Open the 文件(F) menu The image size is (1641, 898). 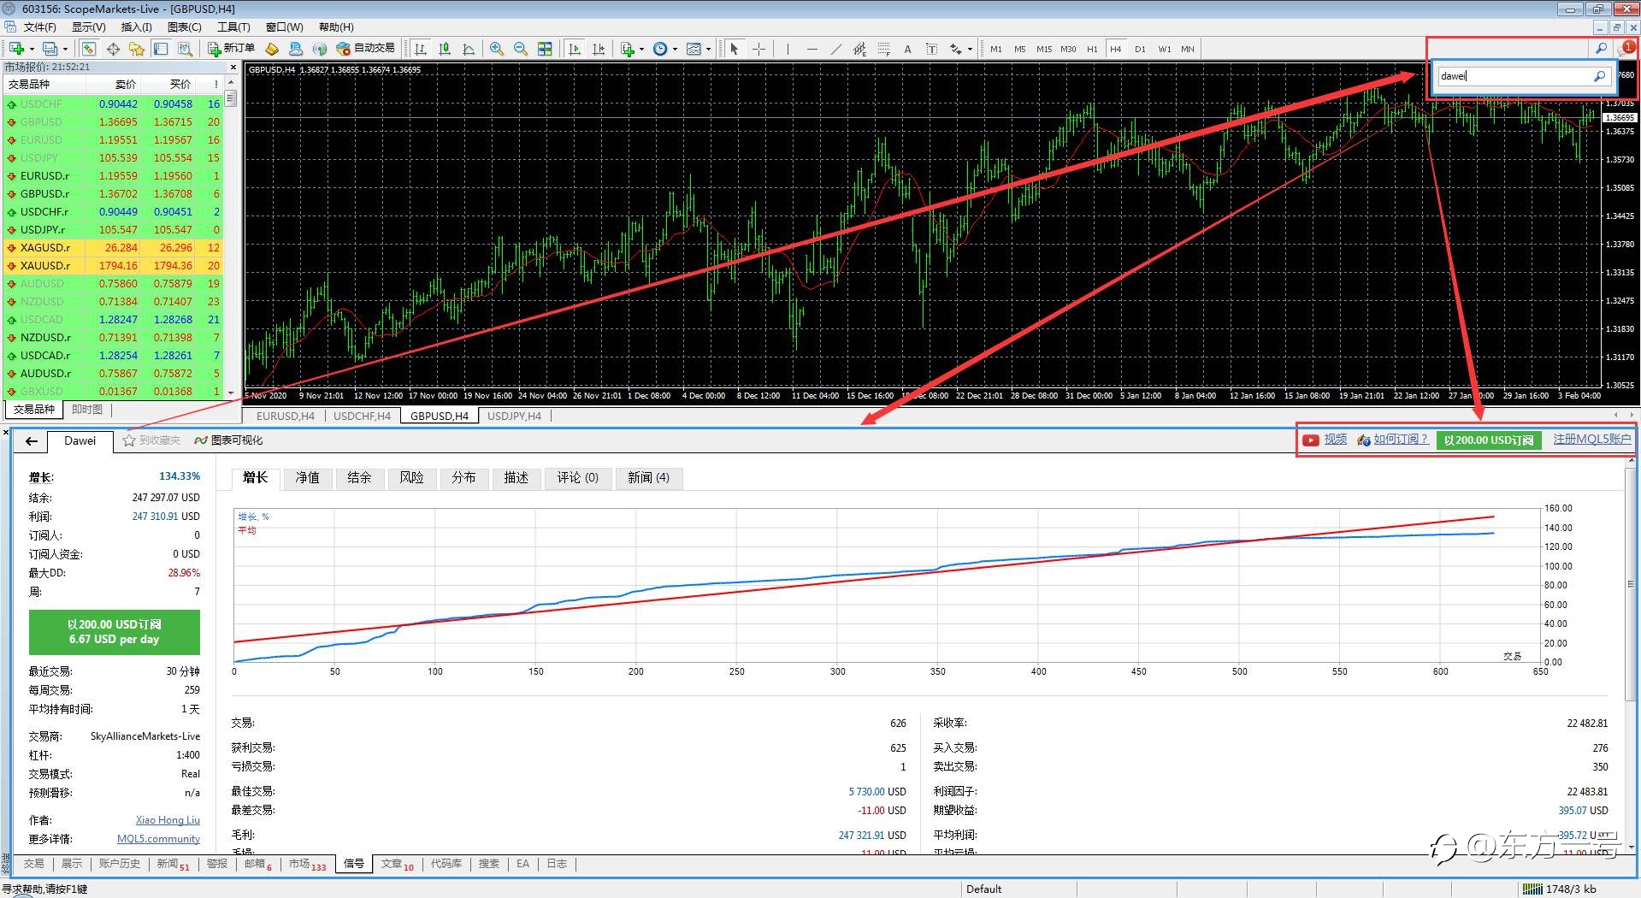tap(39, 27)
